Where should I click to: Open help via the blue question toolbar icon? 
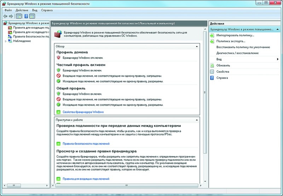click(26, 16)
